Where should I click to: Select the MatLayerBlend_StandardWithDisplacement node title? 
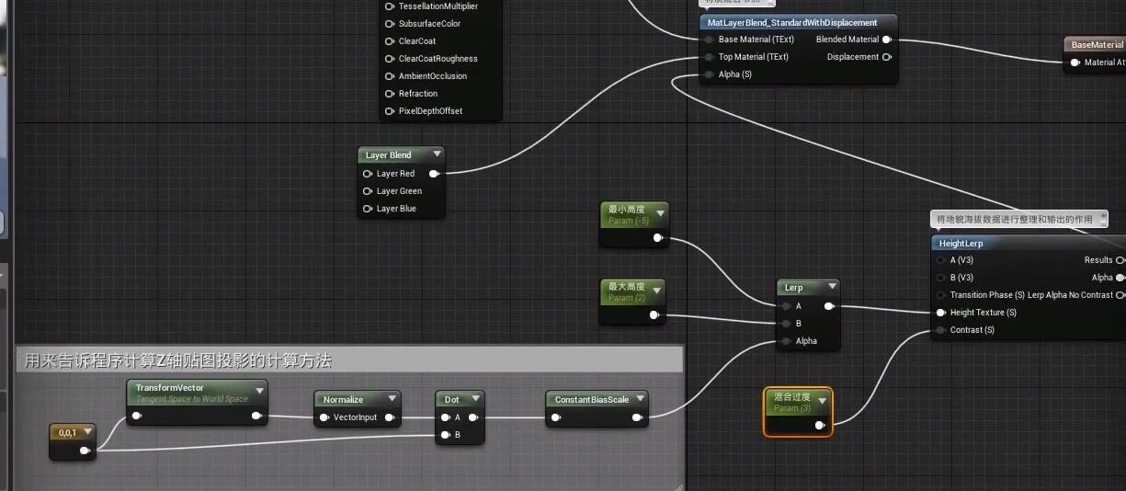(x=792, y=23)
